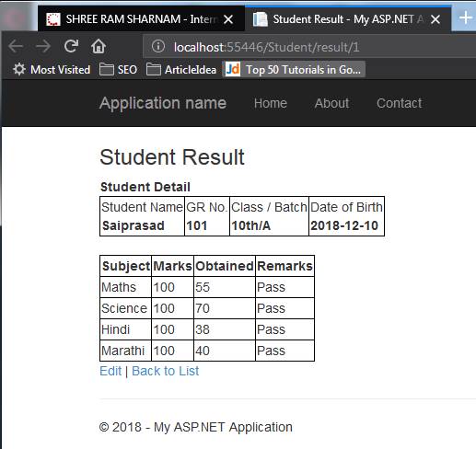Click the Student Name column label
The height and width of the screenshot is (449, 476).
click(142, 207)
